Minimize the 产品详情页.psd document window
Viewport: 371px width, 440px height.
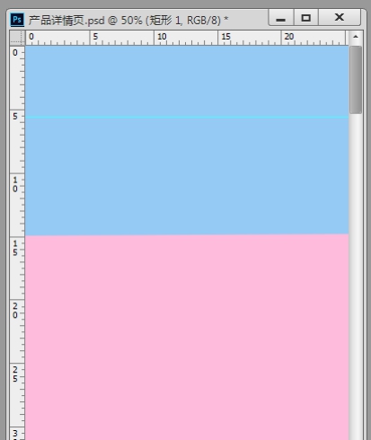pyautogui.click(x=280, y=17)
